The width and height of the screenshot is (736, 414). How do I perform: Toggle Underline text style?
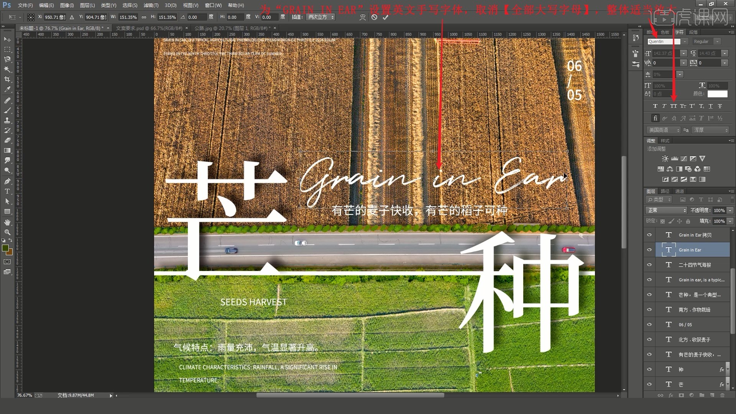711,106
